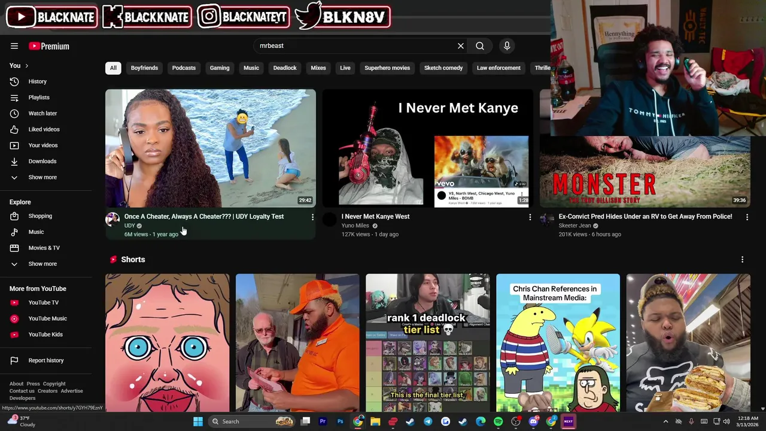Open options menu for UDY Loyalty Test video
Screen dimensions: 766x431
pyautogui.click(x=312, y=217)
